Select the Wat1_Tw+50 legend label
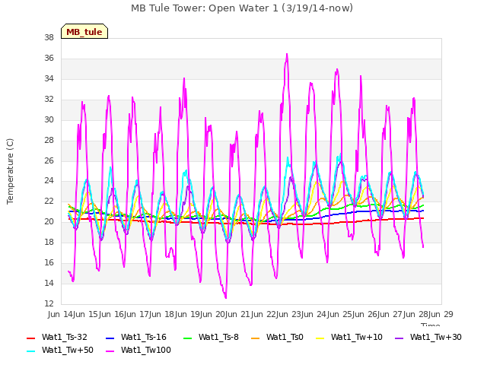The image size is (487, 365). (68, 350)
